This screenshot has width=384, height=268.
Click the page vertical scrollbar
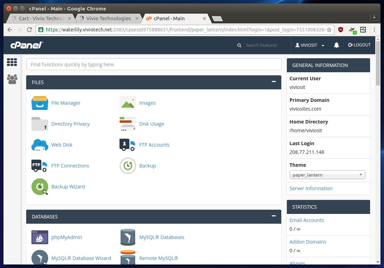point(378,63)
